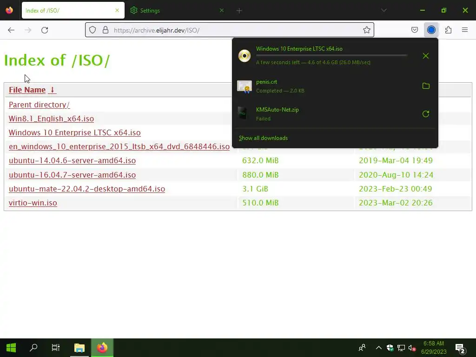Open the Firefox hamburger menu
Screen dimensions: 476x357
point(464,30)
